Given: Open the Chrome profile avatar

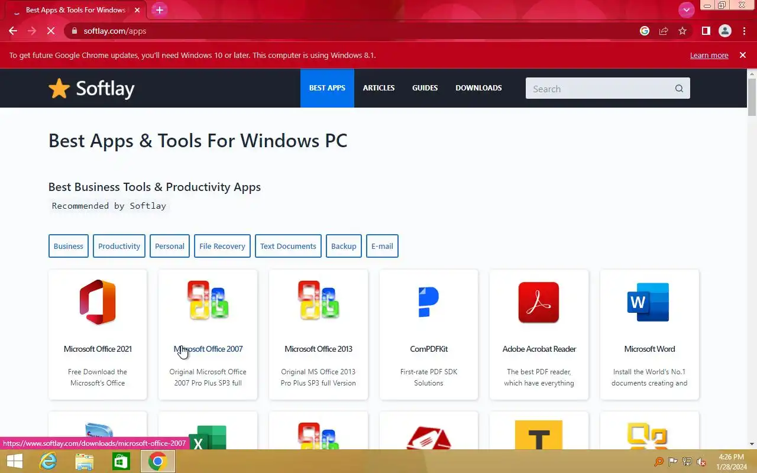Looking at the screenshot, I should [x=725, y=31].
